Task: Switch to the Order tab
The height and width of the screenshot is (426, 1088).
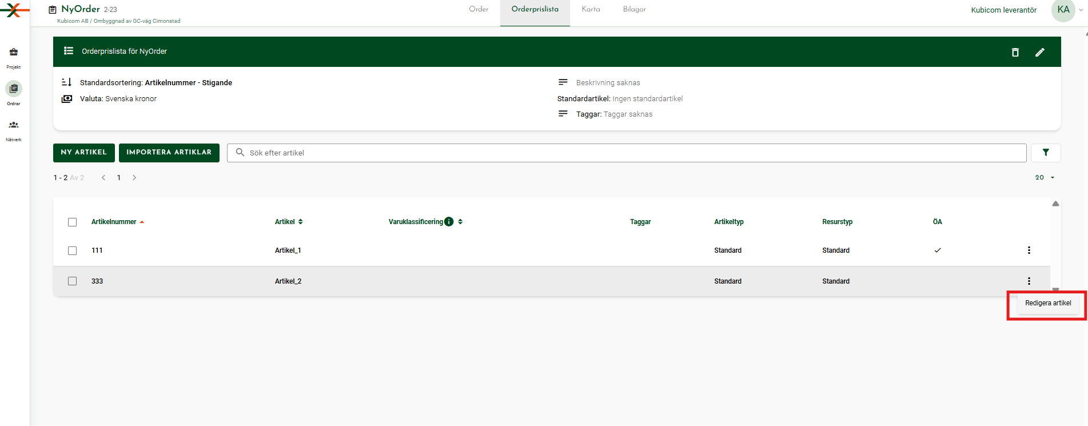Action: (x=479, y=9)
